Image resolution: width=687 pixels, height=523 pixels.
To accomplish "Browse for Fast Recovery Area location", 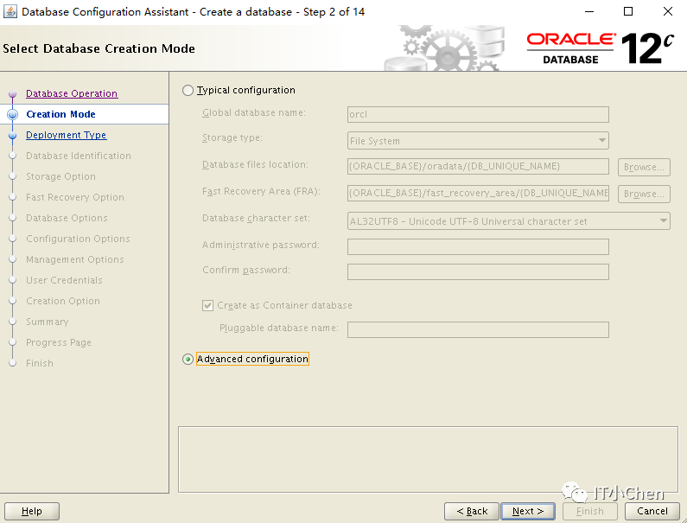I will [644, 194].
